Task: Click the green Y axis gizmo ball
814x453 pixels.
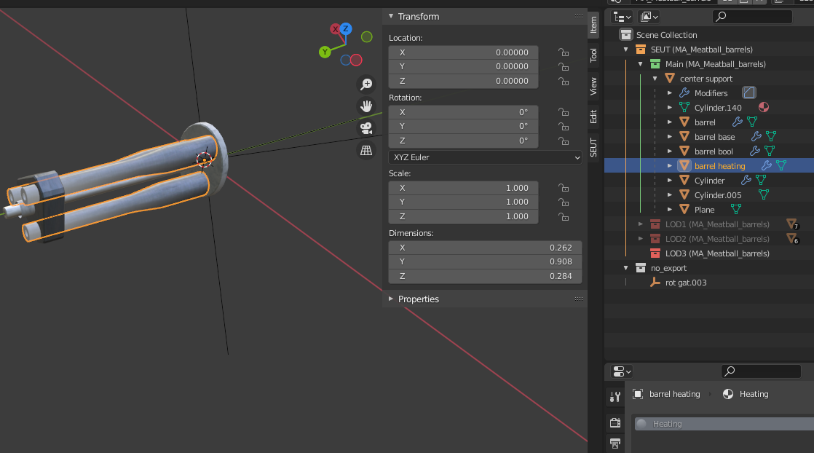Action: coord(325,52)
